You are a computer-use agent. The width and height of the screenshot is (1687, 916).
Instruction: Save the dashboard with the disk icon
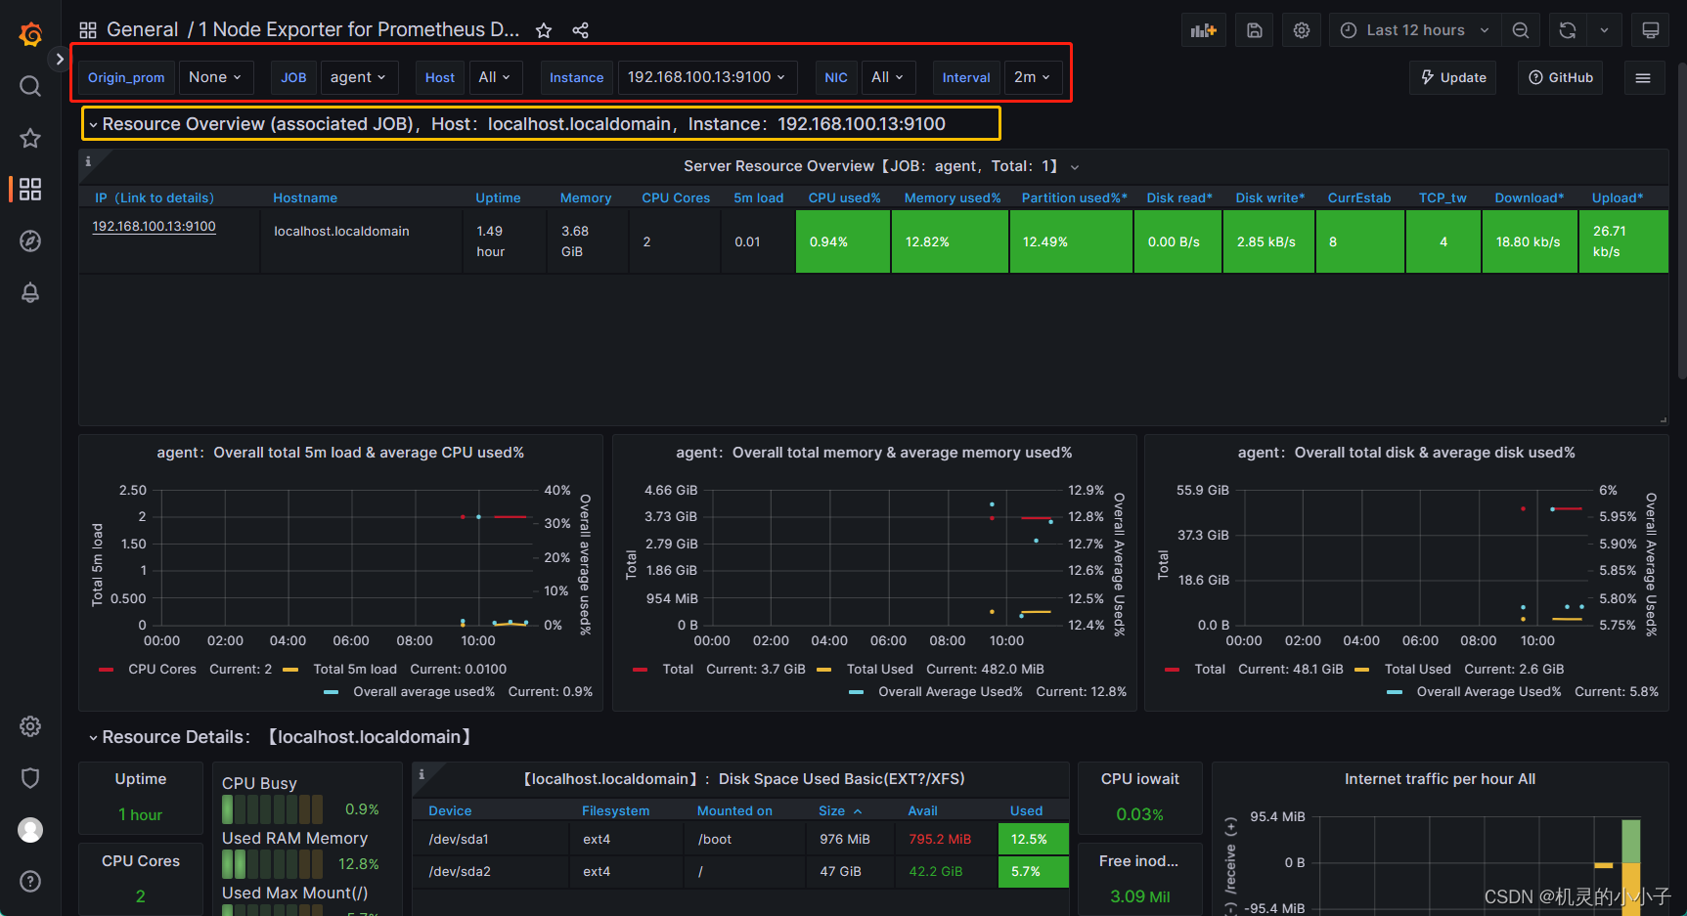(1254, 30)
